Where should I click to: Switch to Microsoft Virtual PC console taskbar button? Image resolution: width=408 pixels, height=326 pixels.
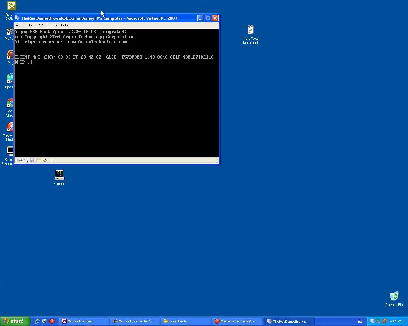(135, 321)
